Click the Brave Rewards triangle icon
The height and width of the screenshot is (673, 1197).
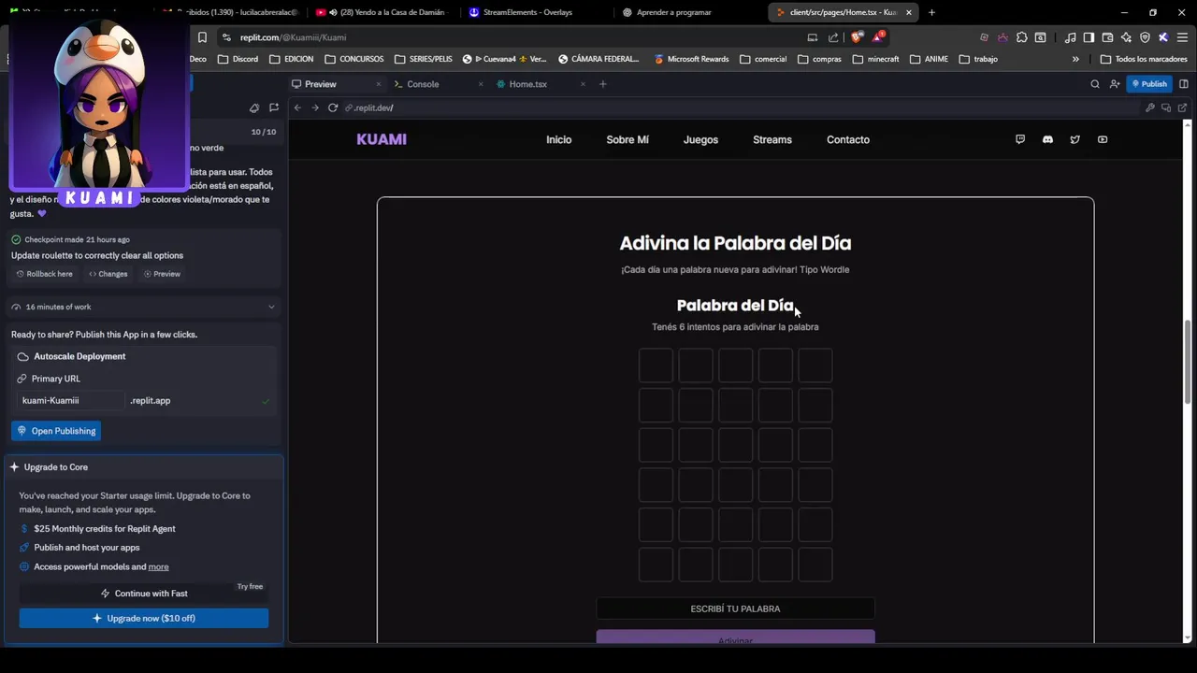coord(878,37)
